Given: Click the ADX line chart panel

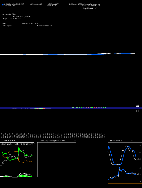Looking at the screenshot, I should (17, 154).
